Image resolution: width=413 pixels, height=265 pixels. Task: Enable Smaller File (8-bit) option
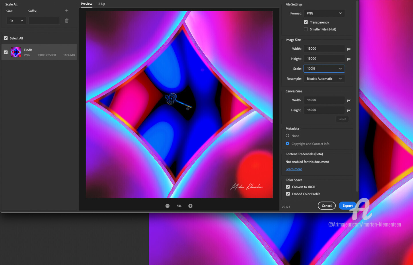306,29
